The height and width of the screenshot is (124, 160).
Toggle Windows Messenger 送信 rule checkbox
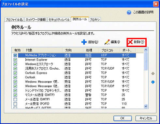15,86
